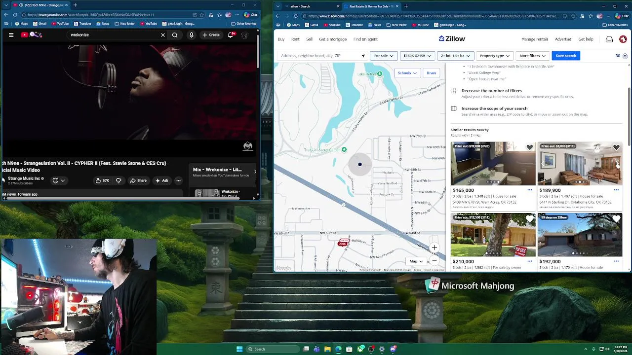Start YouTube voice search microphone
This screenshot has width=632, height=355.
(192, 35)
